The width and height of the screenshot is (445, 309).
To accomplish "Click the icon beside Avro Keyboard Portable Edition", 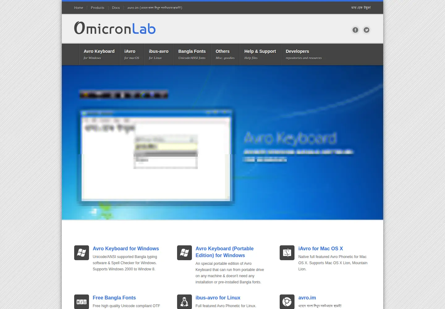I will 184,253.
